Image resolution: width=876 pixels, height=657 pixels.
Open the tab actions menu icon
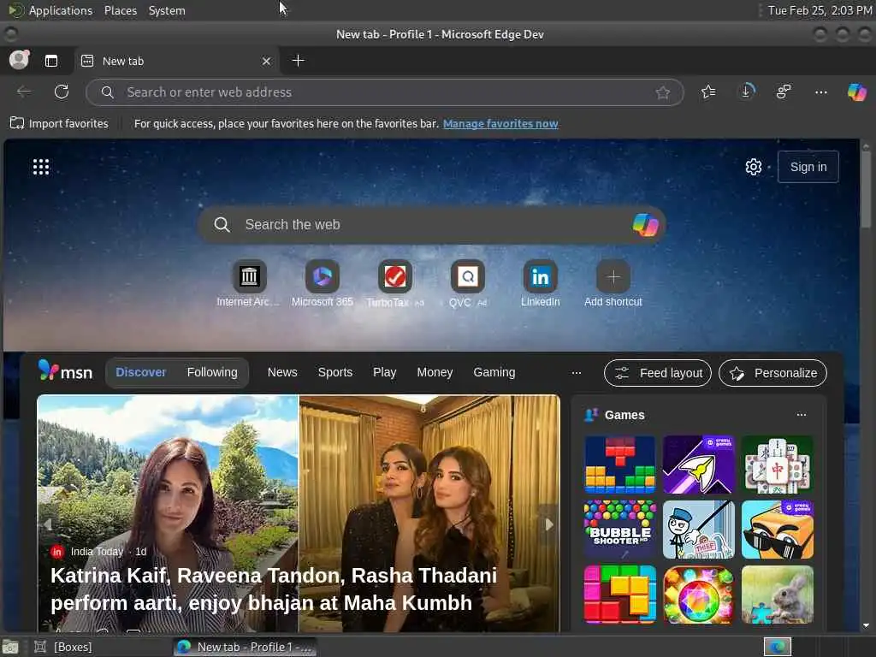(51, 61)
